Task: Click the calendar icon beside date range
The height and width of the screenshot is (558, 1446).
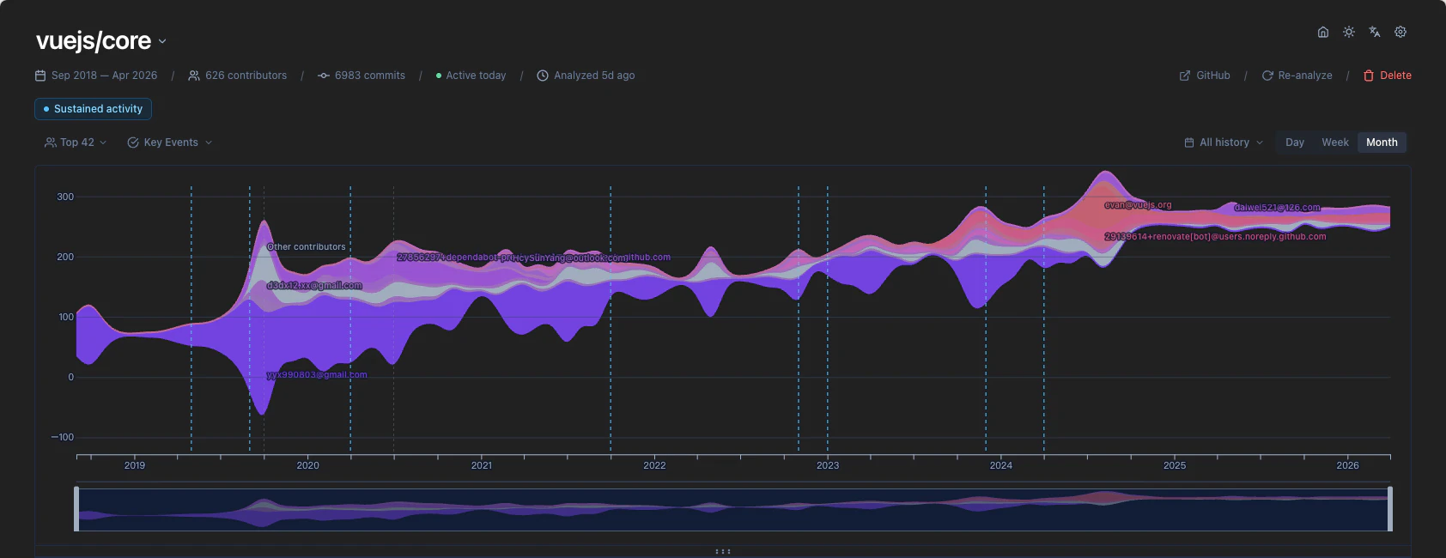Action: [x=40, y=76]
